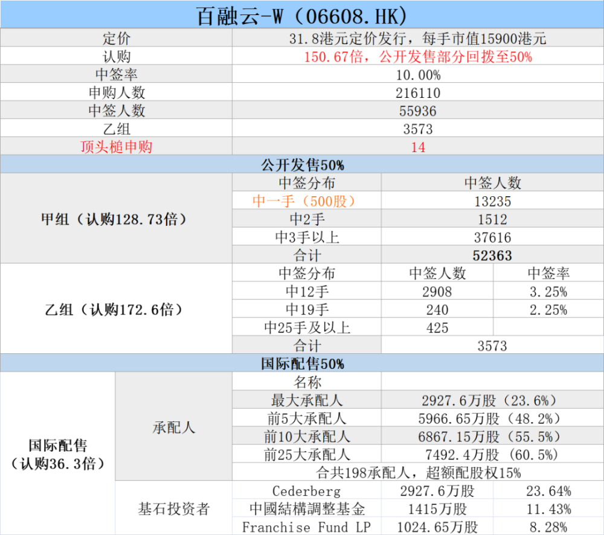This screenshot has width=604, height=535.
Task: Select the 13235 中签人数 value
Action: (492, 201)
